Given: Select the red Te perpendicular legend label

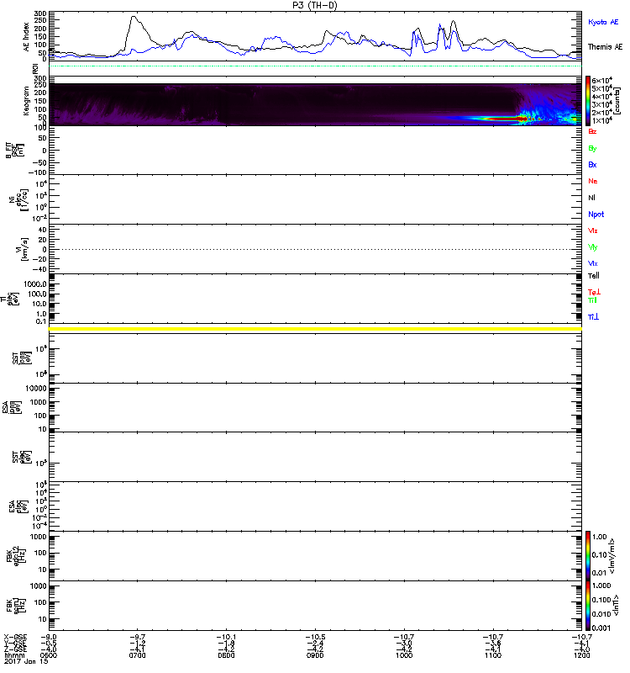Looking at the screenshot, I should pyautogui.click(x=594, y=292).
